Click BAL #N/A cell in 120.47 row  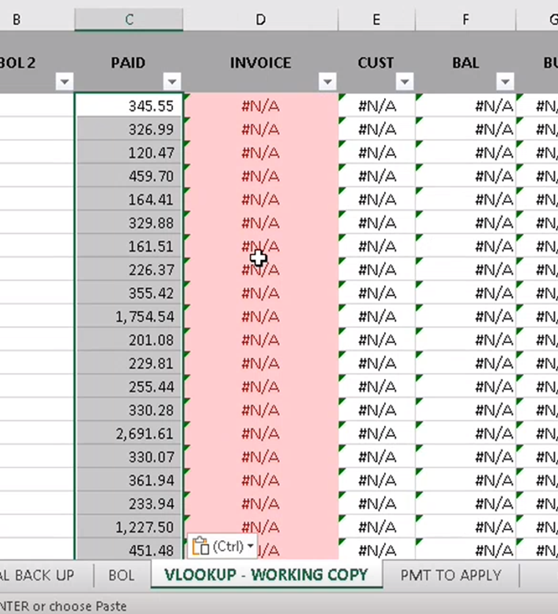pyautogui.click(x=466, y=153)
